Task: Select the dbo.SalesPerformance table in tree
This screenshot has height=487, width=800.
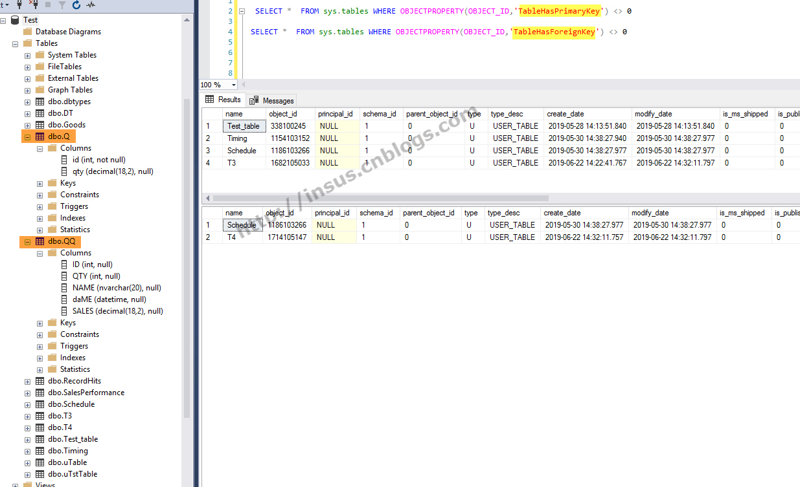Action: pos(86,393)
